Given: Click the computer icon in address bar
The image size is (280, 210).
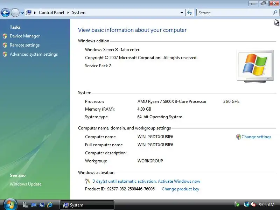Looking at the screenshot, I should [x=29, y=13].
